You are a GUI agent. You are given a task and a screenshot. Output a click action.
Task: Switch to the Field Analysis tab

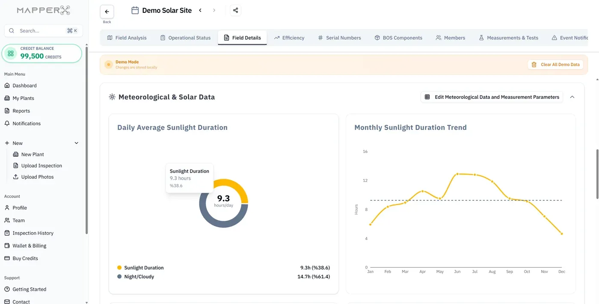[127, 38]
